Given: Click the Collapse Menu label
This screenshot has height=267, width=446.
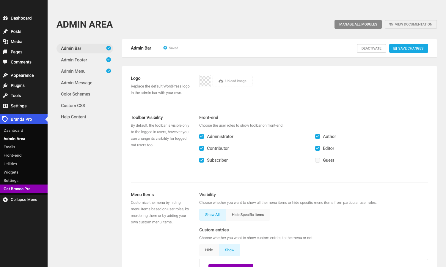Looking at the screenshot, I should pos(24,200).
